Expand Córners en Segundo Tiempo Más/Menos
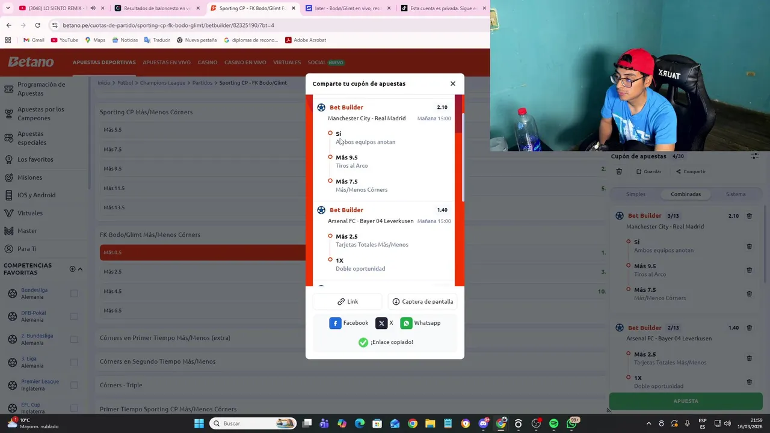The height and width of the screenshot is (433, 770). [158, 361]
